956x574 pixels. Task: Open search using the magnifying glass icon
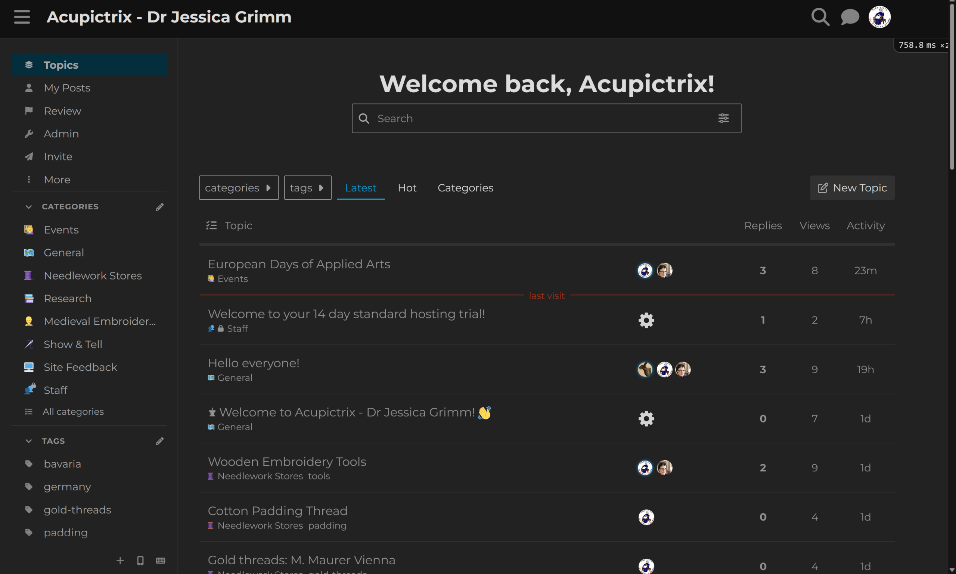point(820,17)
